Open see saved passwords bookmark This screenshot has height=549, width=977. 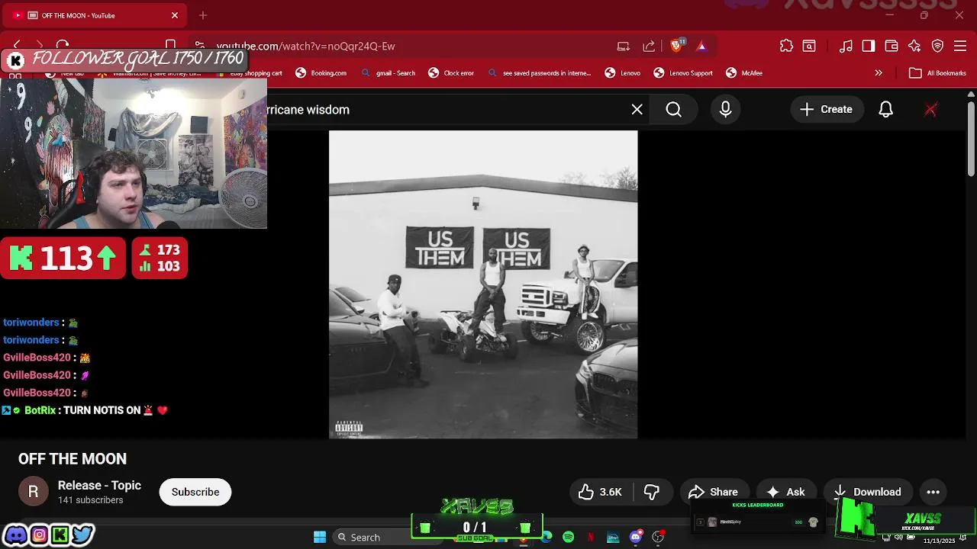point(539,73)
